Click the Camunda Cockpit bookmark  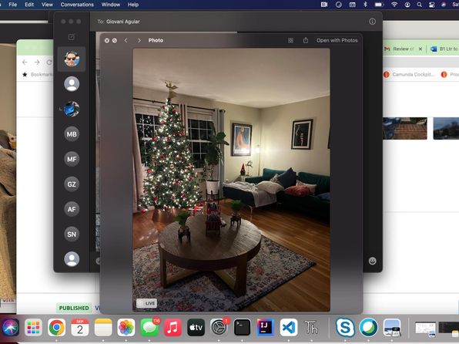409,75
